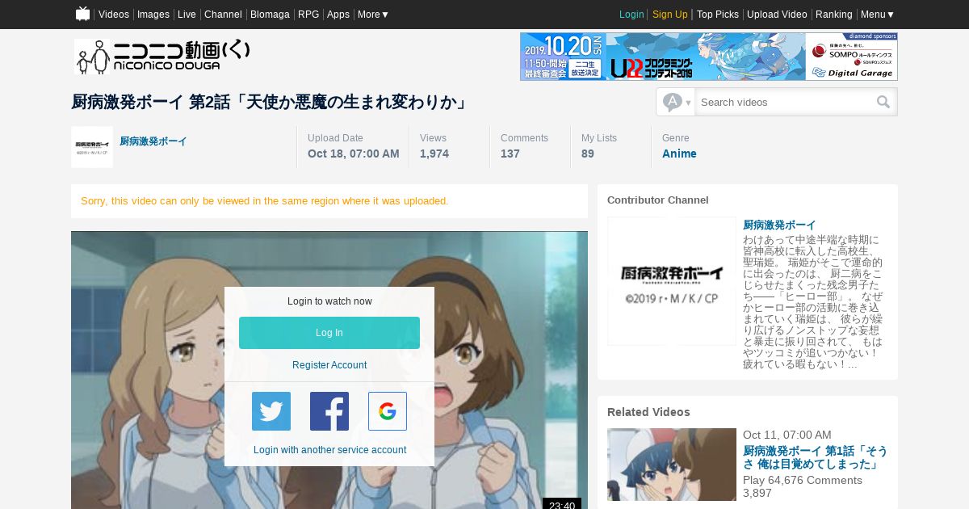The image size is (969, 509).
Task: Click the Sign Up link
Action: (670, 15)
